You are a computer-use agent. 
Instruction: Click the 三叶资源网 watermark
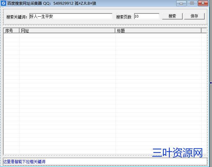coord(177,153)
